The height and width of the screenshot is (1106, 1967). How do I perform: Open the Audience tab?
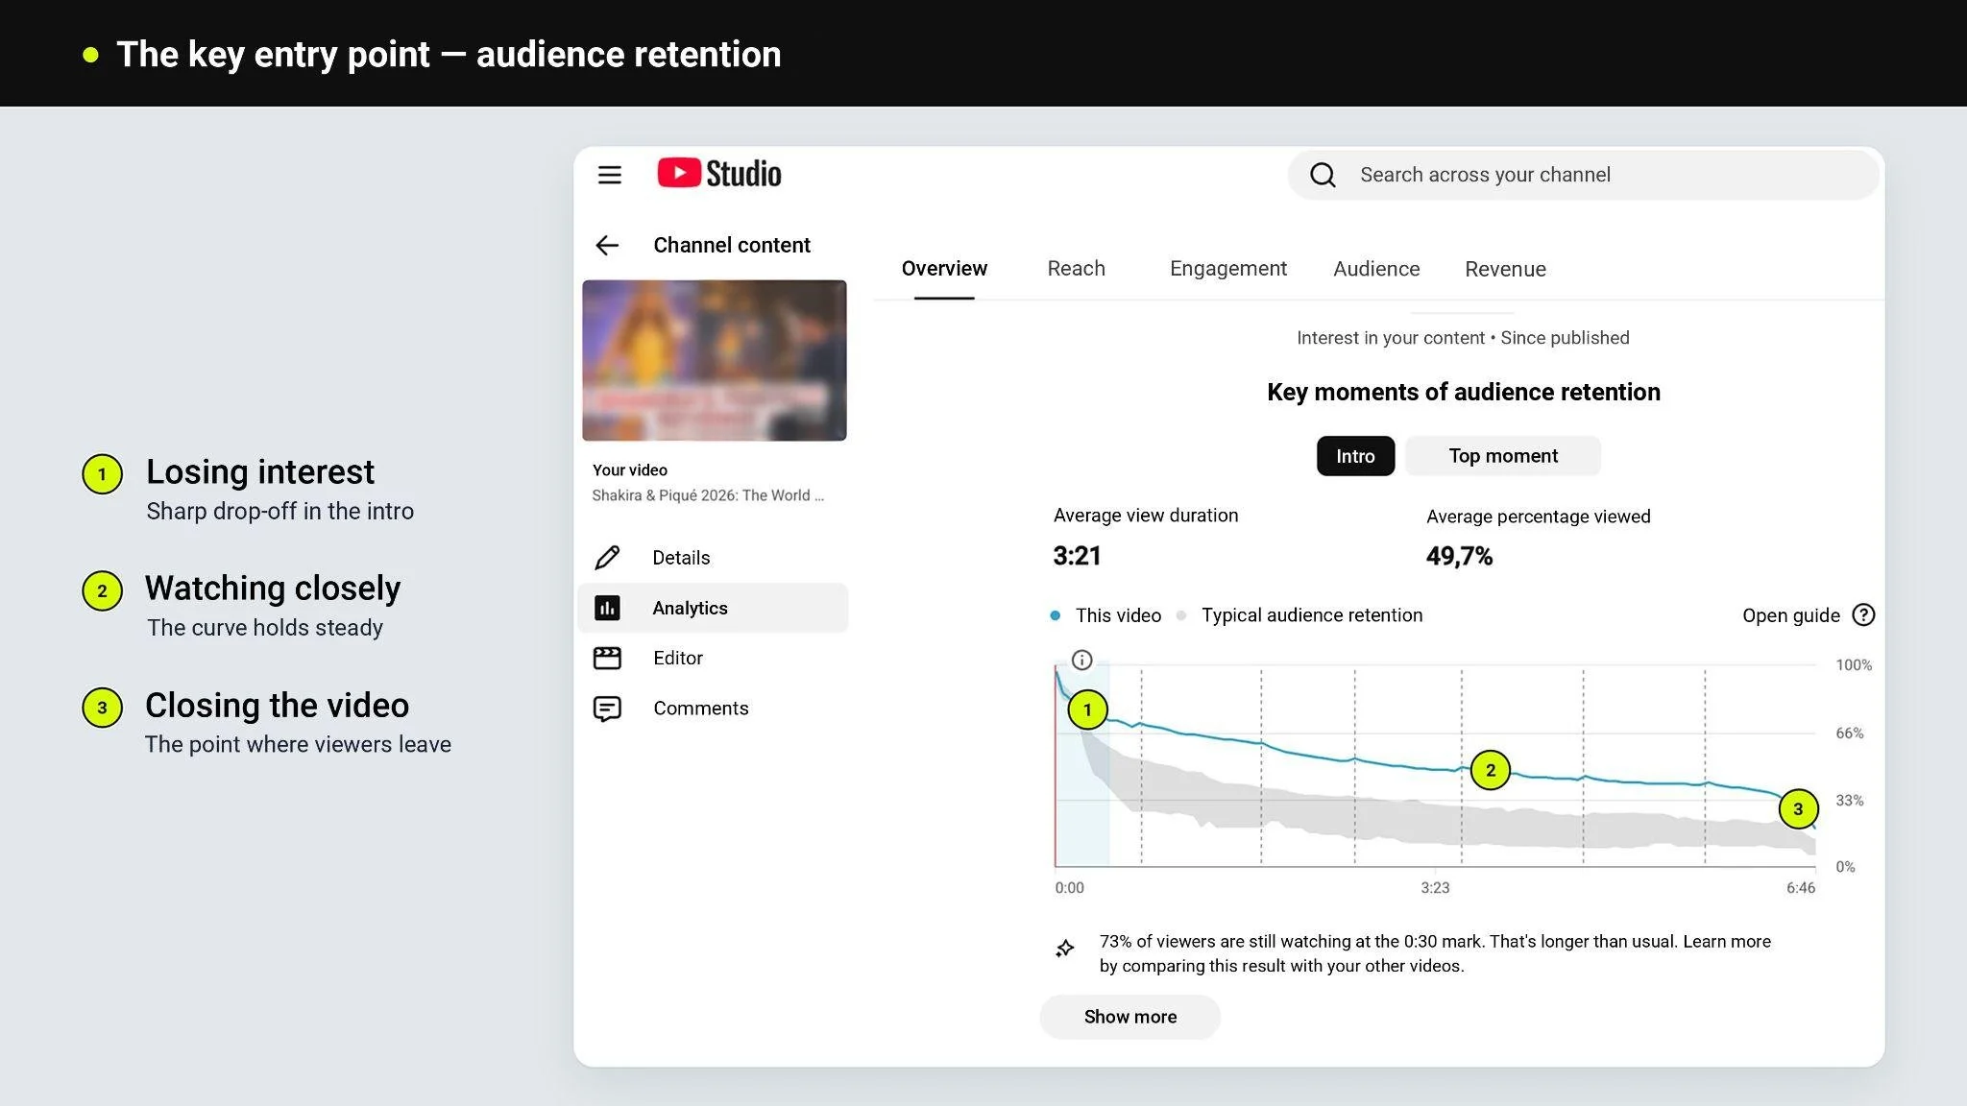[1376, 269]
